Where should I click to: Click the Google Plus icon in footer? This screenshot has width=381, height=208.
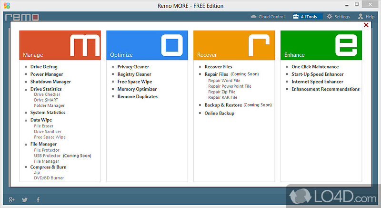coord(11,200)
